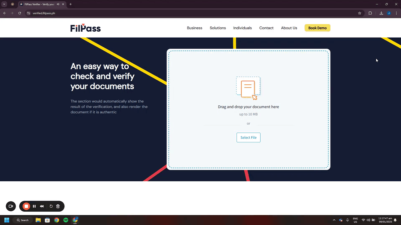Open the Solutions menu item
Screen dimensions: 401x225
218,28
